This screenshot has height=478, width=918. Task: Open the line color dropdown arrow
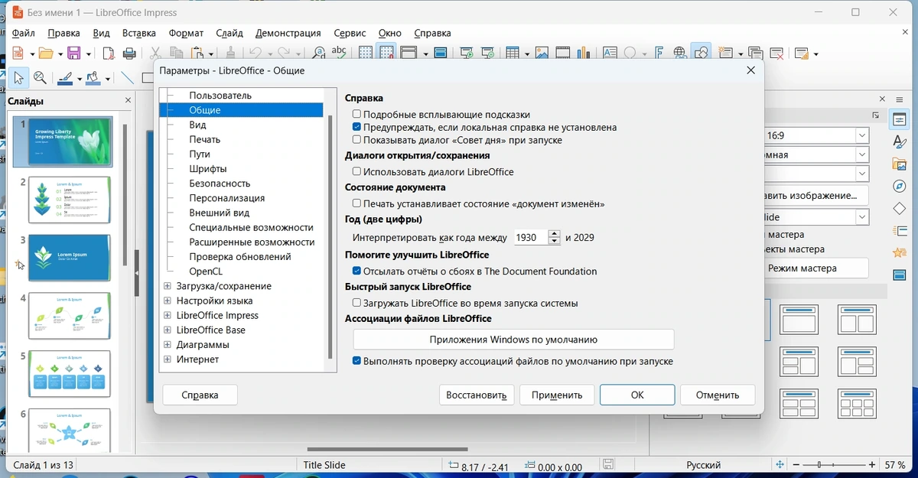pos(80,78)
